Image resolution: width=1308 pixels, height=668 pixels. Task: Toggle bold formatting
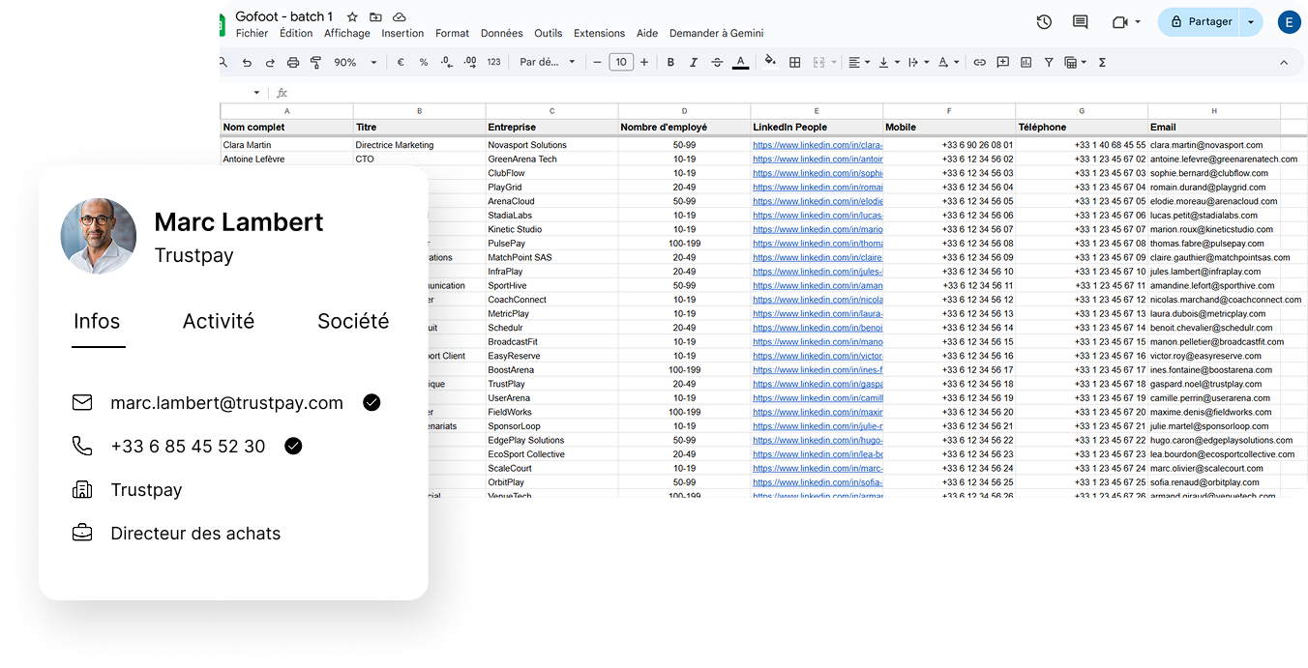pos(670,61)
